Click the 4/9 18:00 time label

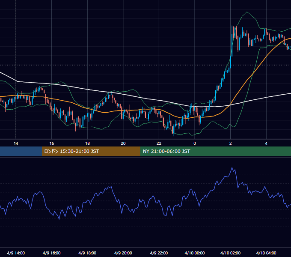coord(87,253)
